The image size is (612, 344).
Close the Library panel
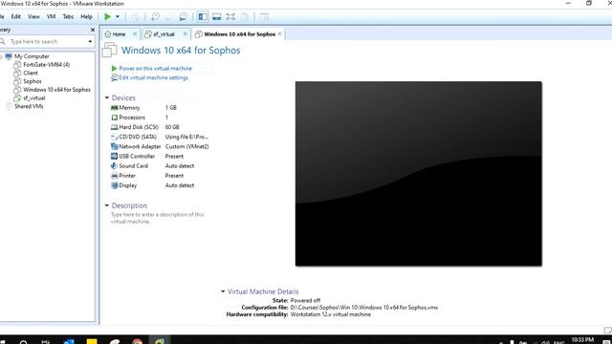[93, 30]
